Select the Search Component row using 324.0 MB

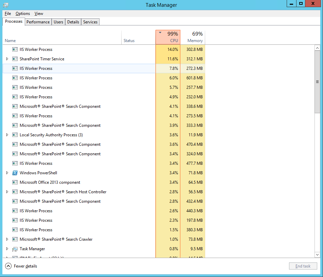(x=104, y=154)
